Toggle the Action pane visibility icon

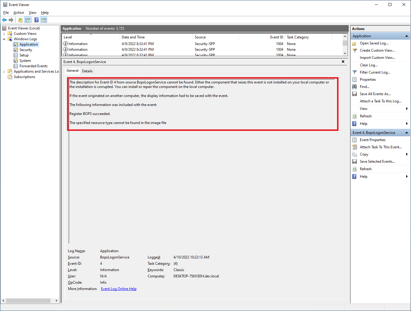(x=44, y=20)
